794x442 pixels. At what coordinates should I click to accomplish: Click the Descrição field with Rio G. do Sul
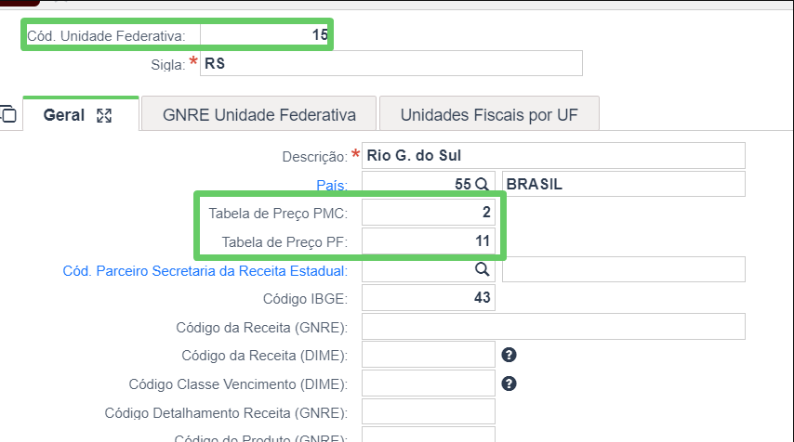point(553,155)
